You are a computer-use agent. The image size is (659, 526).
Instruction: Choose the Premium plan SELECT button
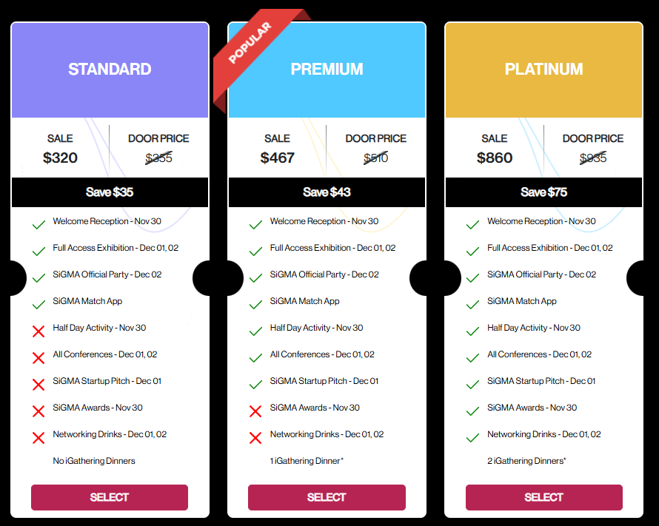point(327,497)
